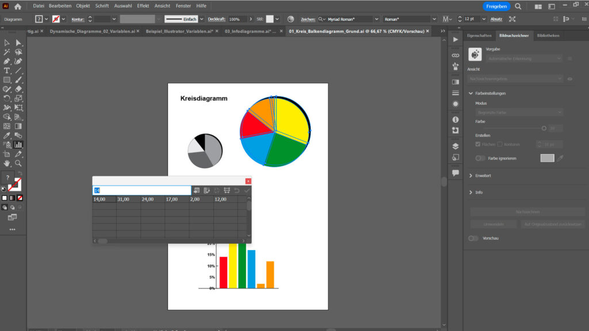589x331 pixels.
Task: Open the Ansicht view dropdown
Action: (515, 79)
